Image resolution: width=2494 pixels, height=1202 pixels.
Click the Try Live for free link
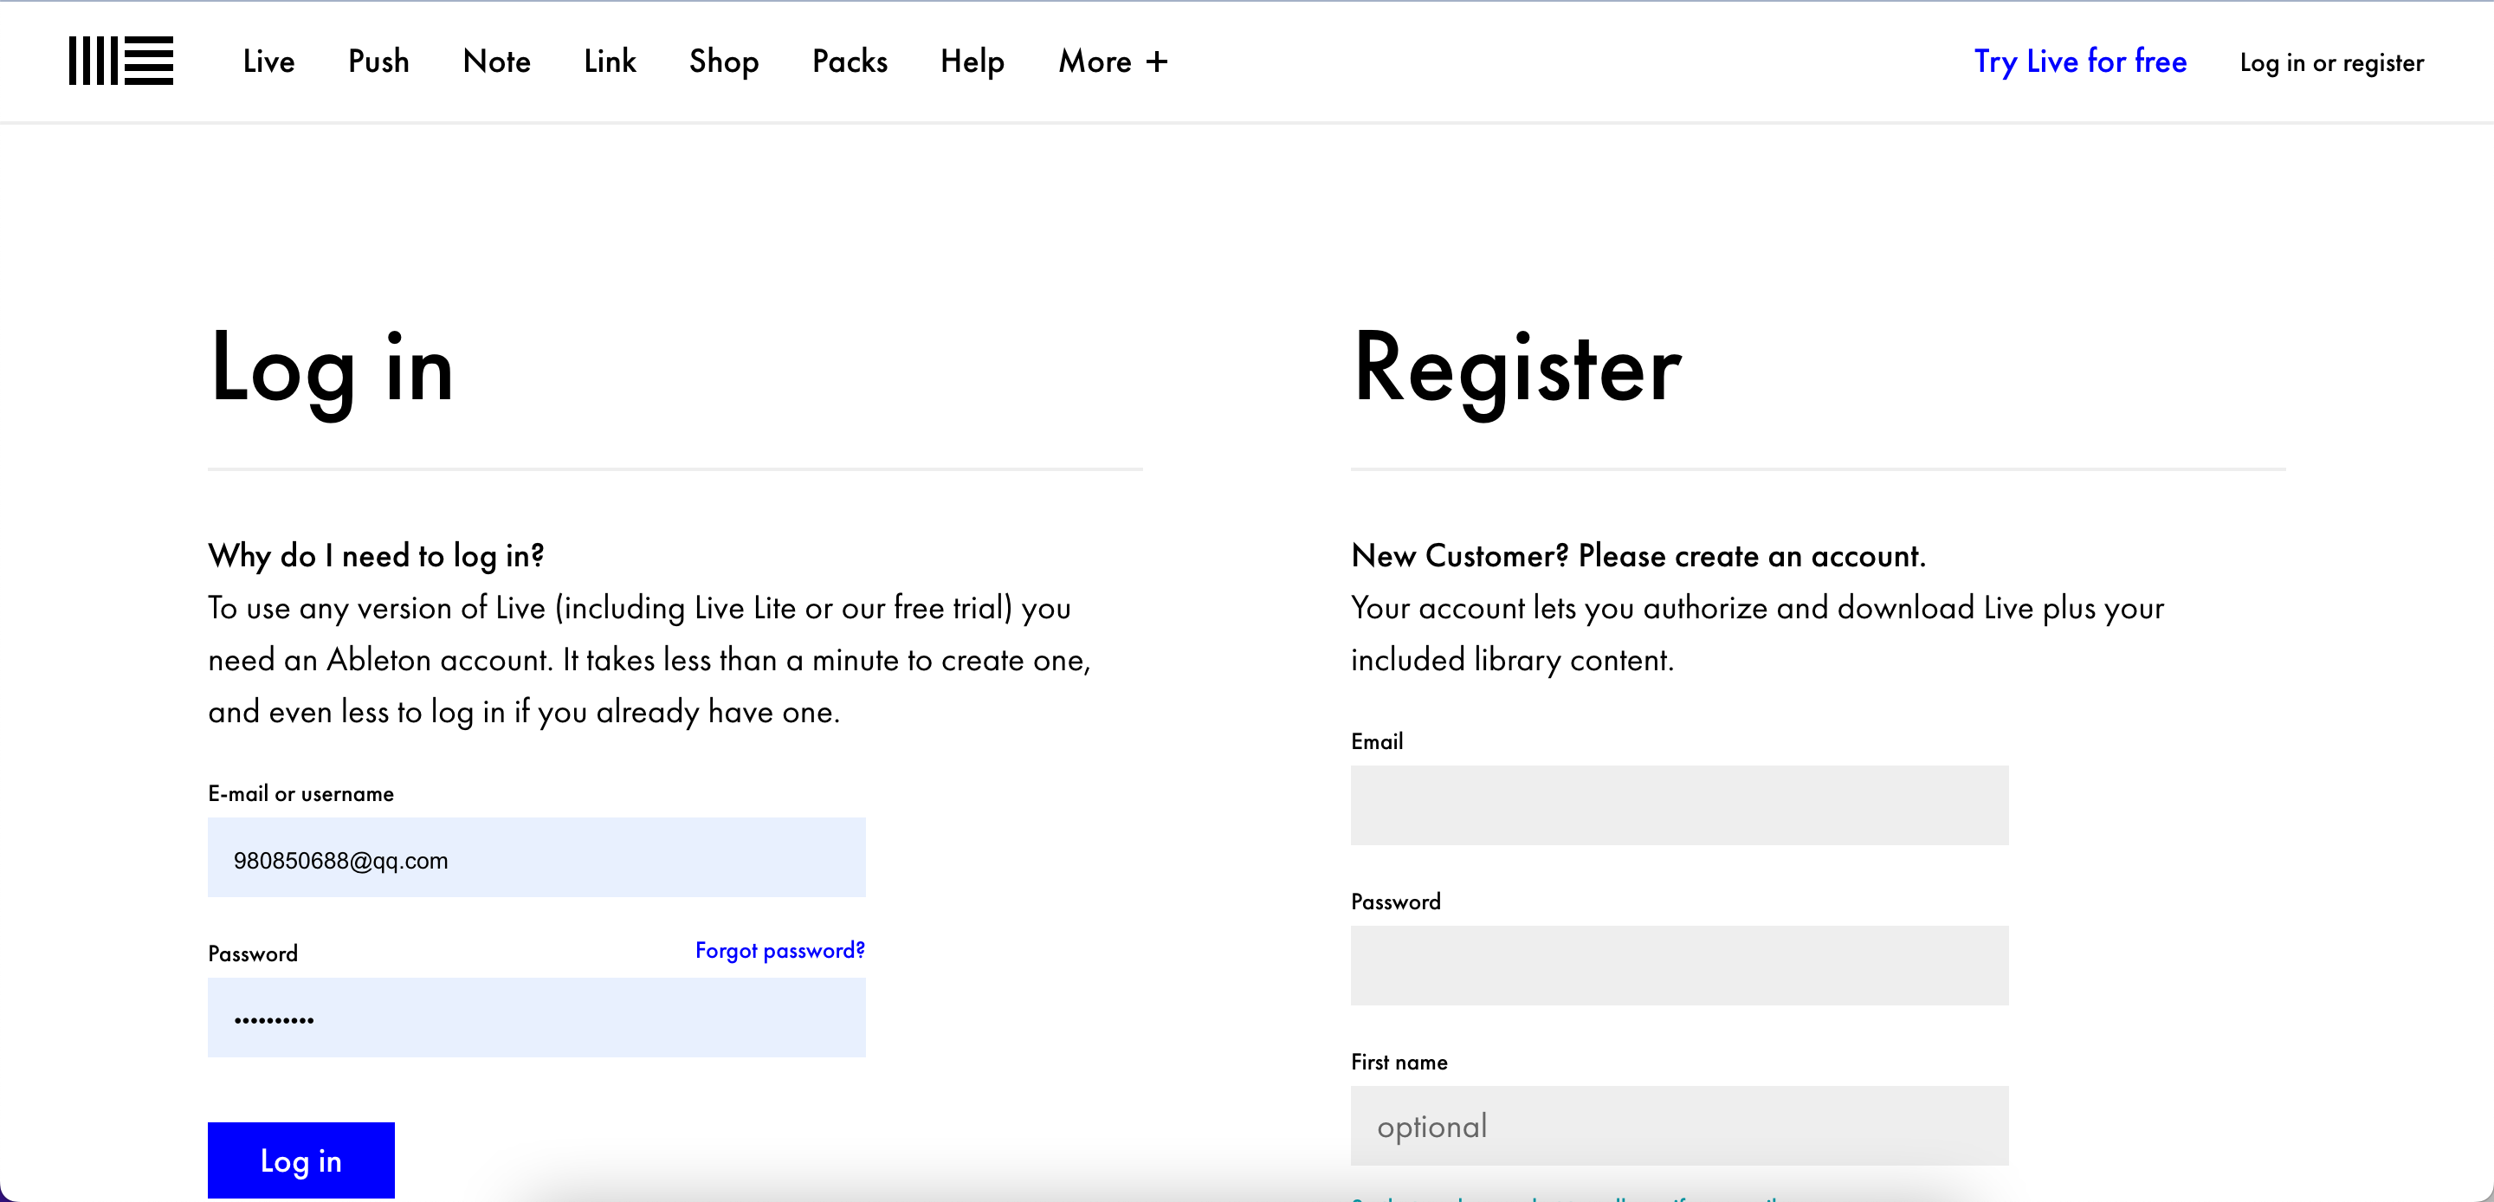(x=2081, y=62)
